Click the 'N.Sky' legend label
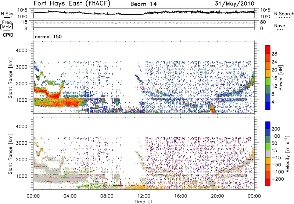The width and height of the screenshot is (294, 204). 7,14
